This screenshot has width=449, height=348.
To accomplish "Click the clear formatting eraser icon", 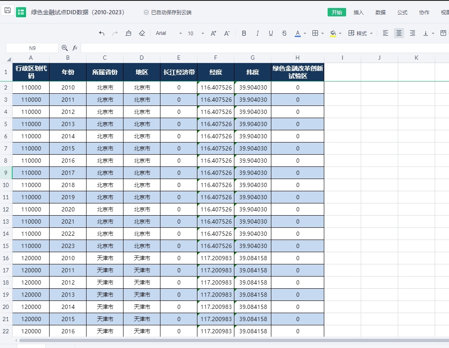I will 142,33.
